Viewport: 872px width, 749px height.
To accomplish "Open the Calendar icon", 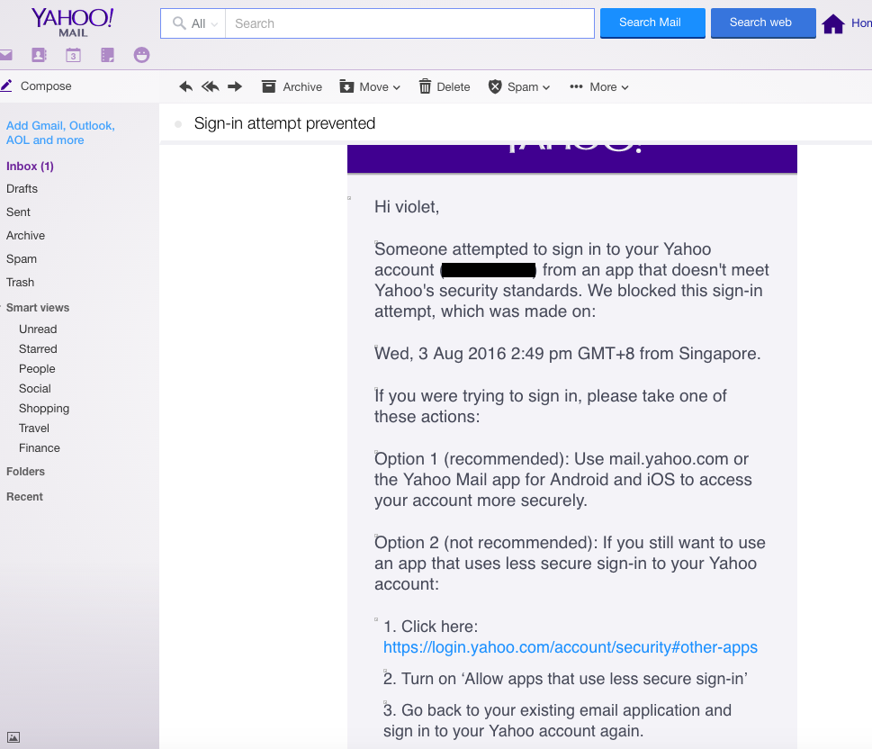I will pyautogui.click(x=73, y=55).
